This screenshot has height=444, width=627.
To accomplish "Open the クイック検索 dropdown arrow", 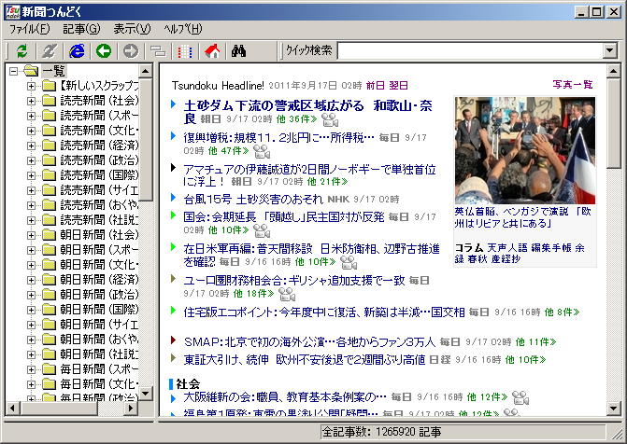I will tap(609, 51).
